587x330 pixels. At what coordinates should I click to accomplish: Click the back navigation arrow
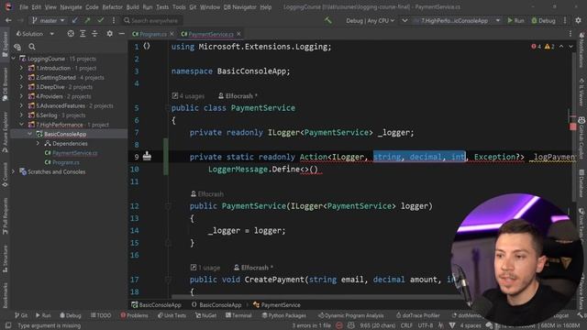point(8,20)
